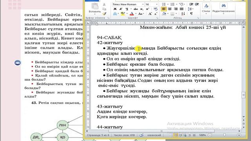The width and height of the screenshot is (251, 141).
Task: Click the bullets list button
Action: click(164, 4)
